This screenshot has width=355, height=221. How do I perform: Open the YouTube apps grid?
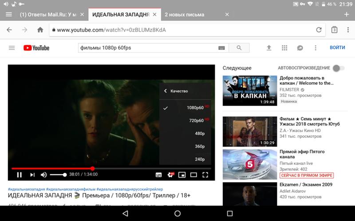click(284, 48)
